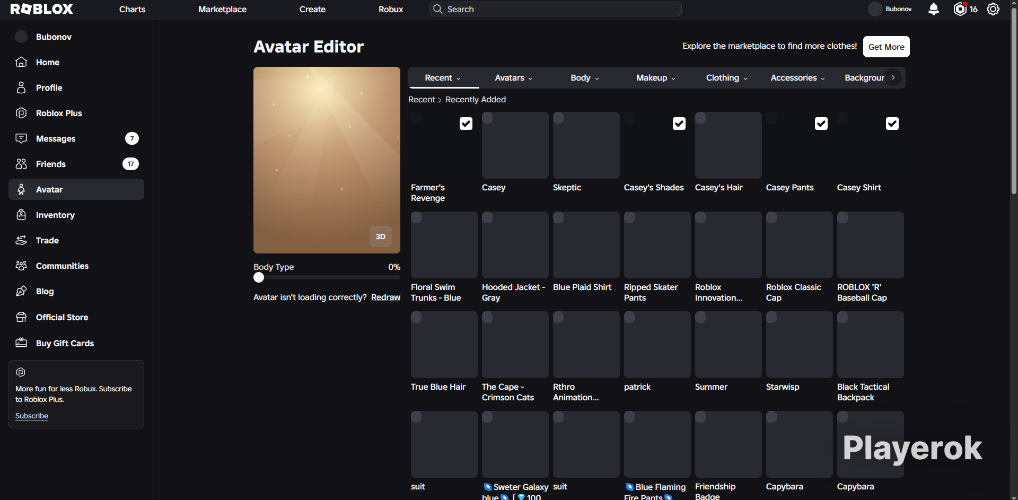Click the Subscribe link for Roblox Plus
Viewport: 1018px width, 500px height.
point(32,416)
